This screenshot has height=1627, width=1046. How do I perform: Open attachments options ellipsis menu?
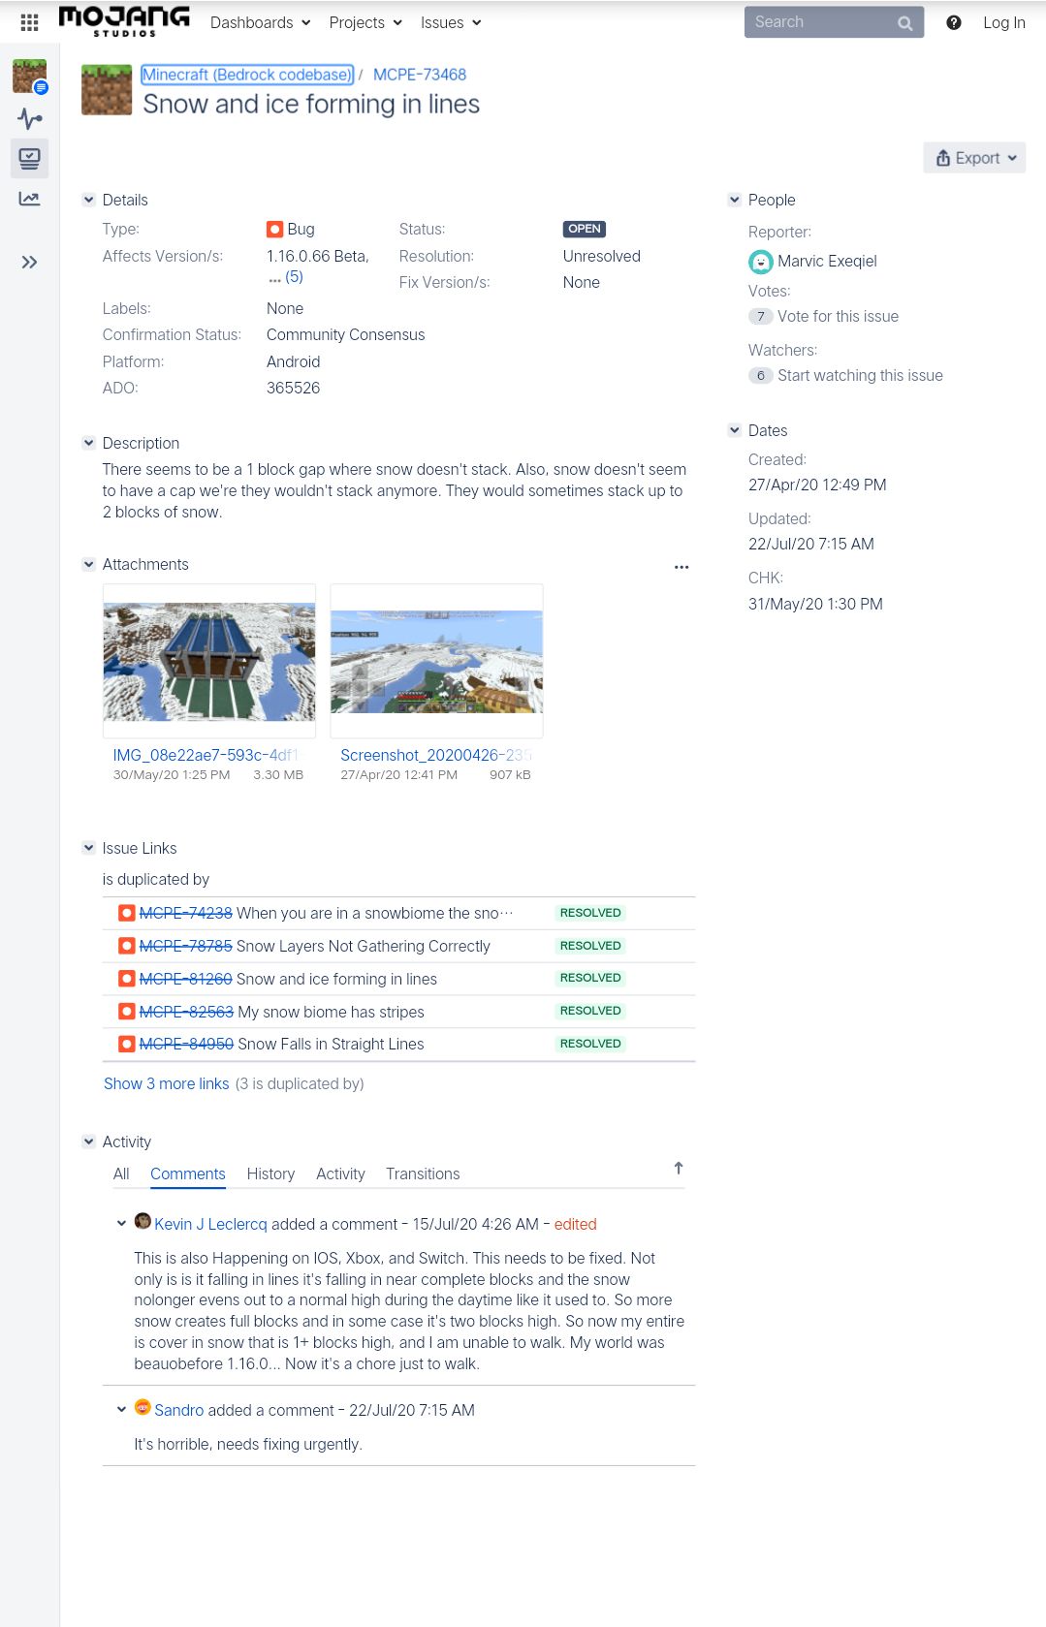click(681, 567)
